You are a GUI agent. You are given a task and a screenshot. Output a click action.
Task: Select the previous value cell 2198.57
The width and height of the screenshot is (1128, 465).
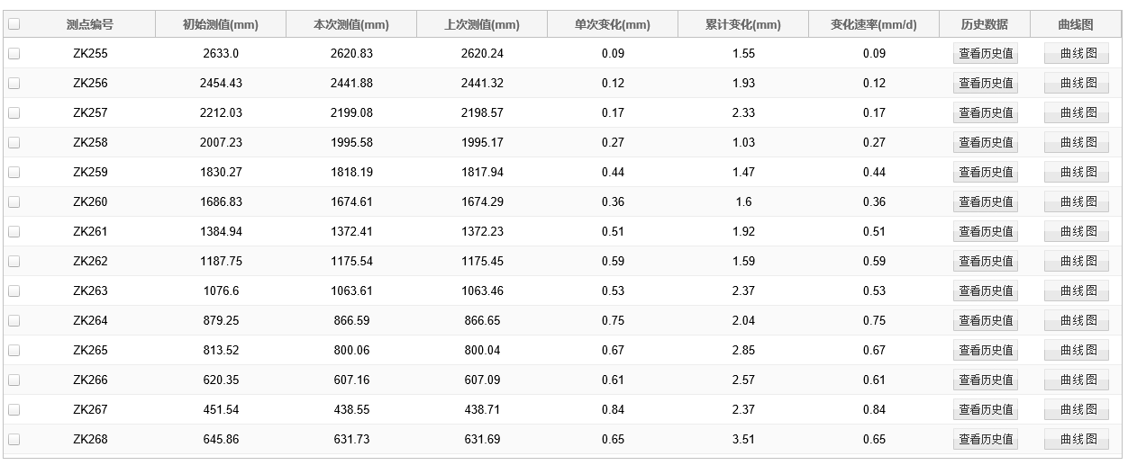click(482, 113)
